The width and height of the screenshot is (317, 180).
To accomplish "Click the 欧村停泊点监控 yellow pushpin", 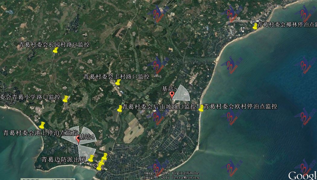I will click(201, 108).
